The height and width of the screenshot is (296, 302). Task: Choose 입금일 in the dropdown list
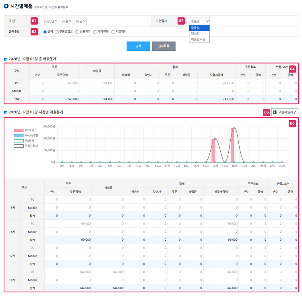pos(199,33)
